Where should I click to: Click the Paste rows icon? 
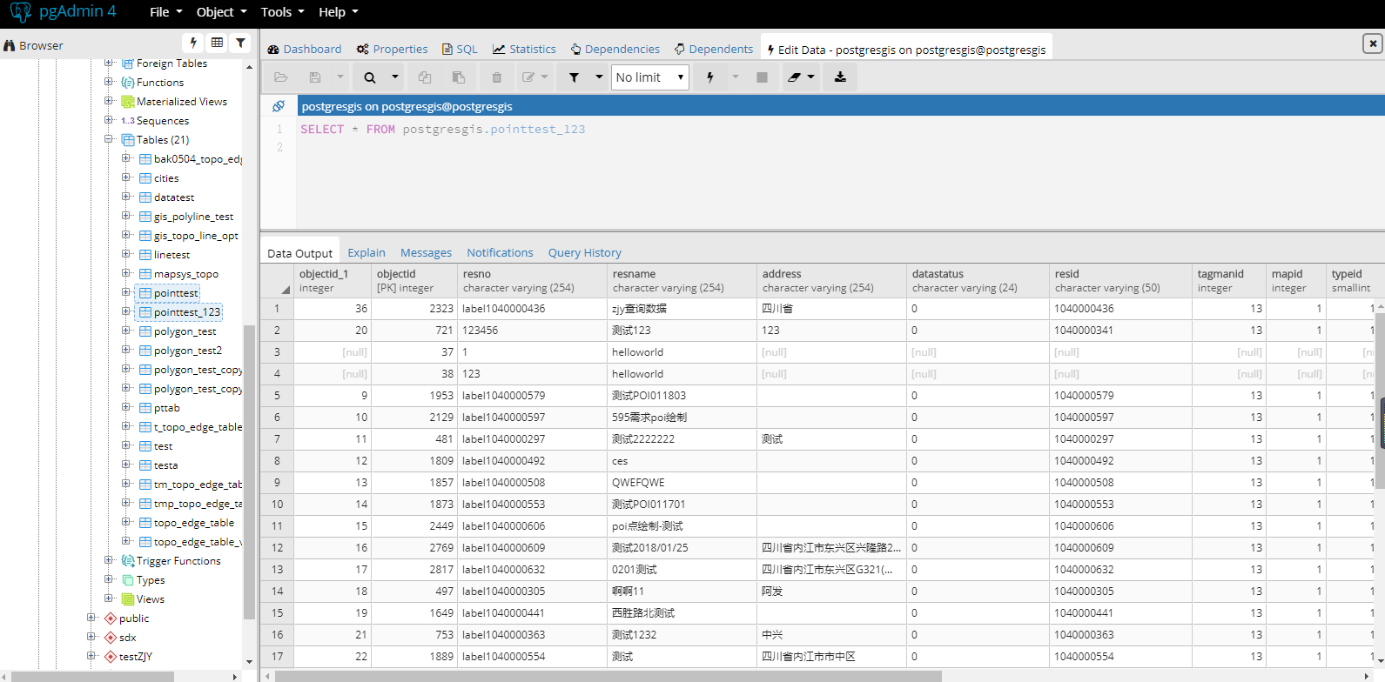pyautogui.click(x=458, y=77)
